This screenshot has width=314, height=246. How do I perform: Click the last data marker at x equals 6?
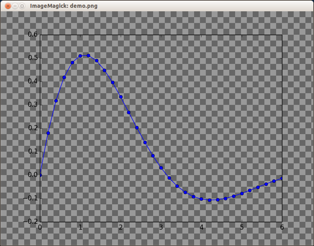click(282, 178)
